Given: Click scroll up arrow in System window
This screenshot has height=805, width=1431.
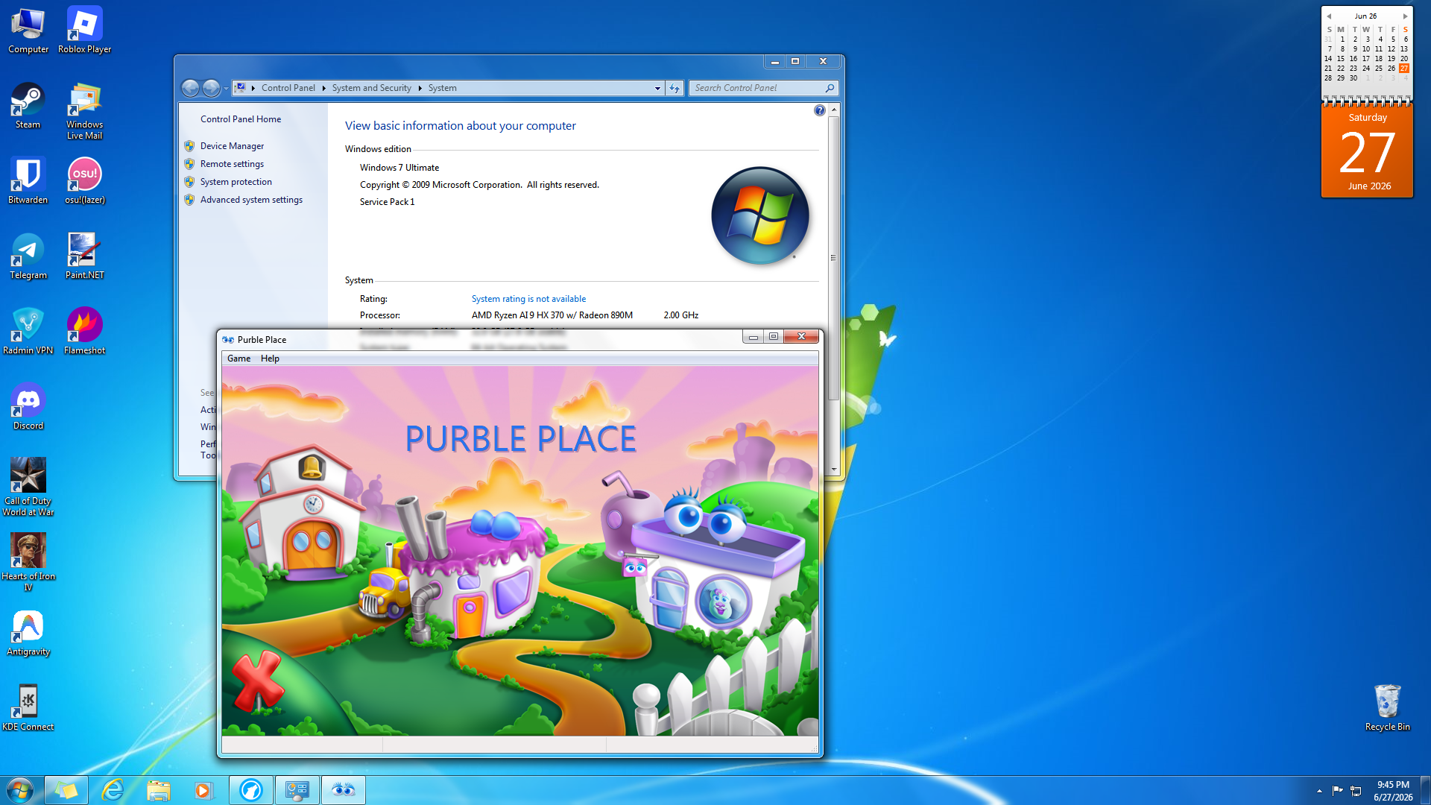Looking at the screenshot, I should pyautogui.click(x=834, y=110).
